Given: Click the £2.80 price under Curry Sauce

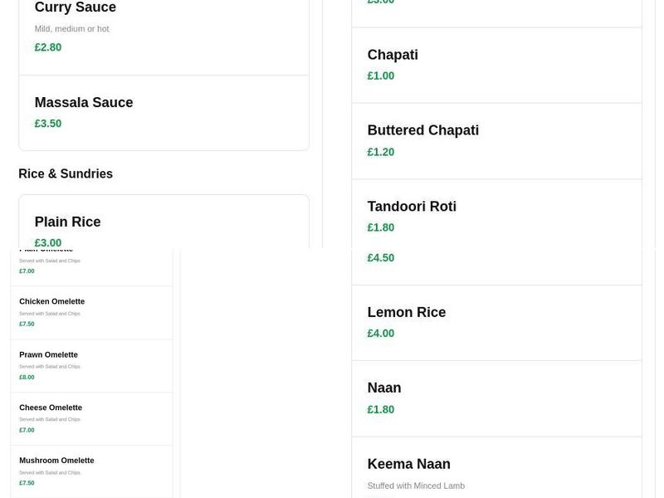Looking at the screenshot, I should tap(47, 47).
